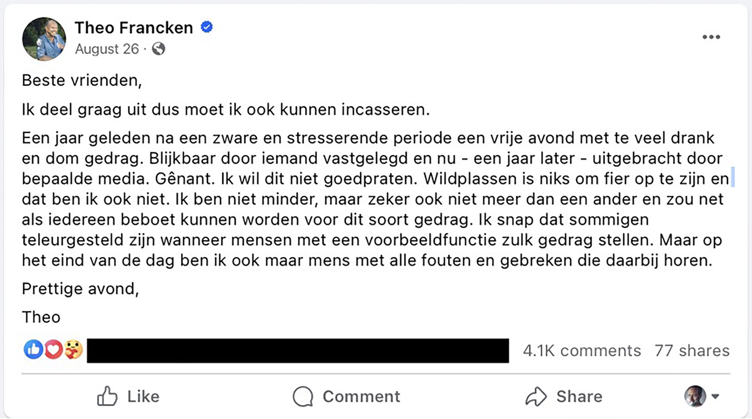The image size is (752, 419).
Task: Click small profile avatar beside Share
Action: click(695, 396)
